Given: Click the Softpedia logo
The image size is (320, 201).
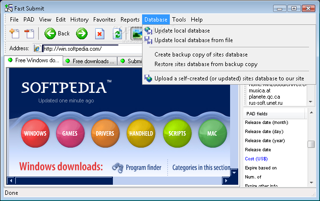Looking at the screenshot, I should point(66,88).
